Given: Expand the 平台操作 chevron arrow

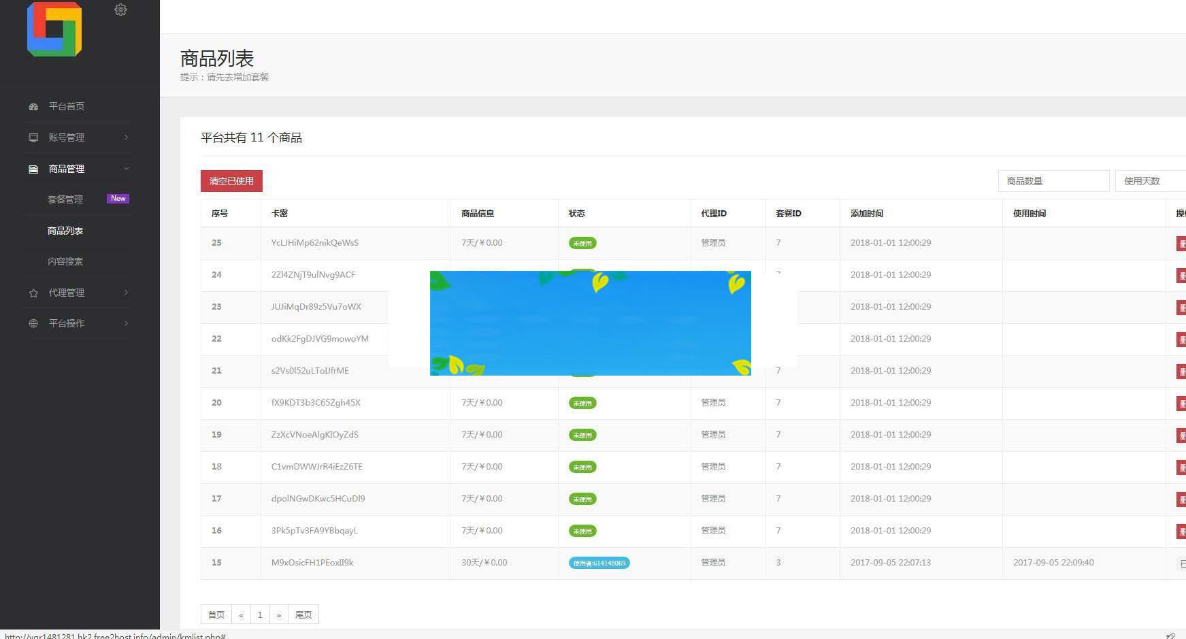Looking at the screenshot, I should (127, 323).
